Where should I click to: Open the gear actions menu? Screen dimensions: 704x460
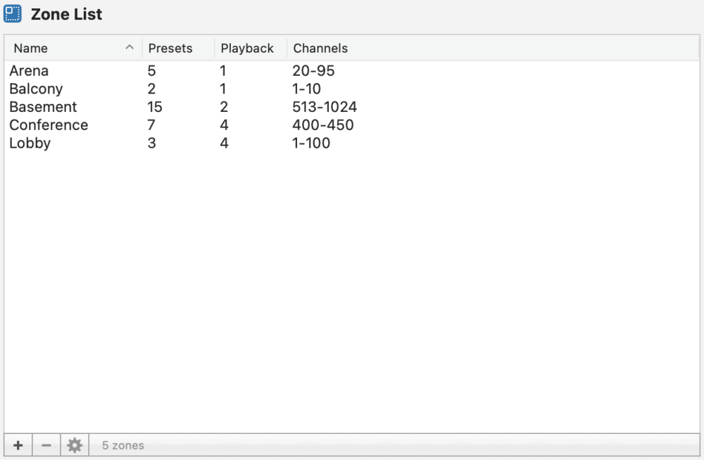[x=75, y=445]
